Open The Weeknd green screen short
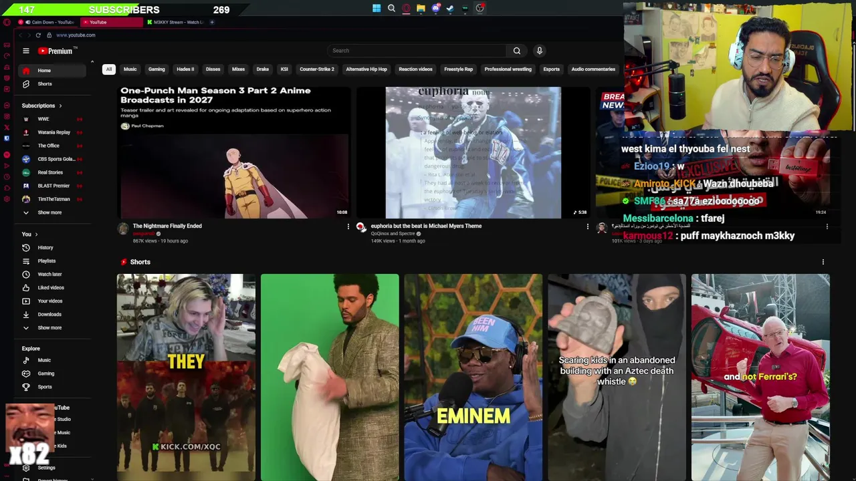Viewport: 856px width, 481px height. tap(330, 377)
